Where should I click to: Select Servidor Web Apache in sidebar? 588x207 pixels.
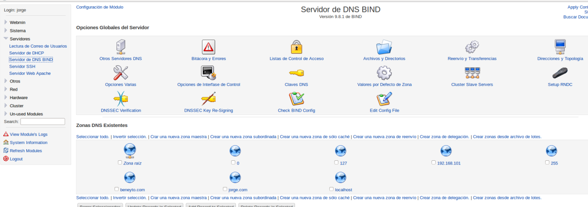[30, 73]
